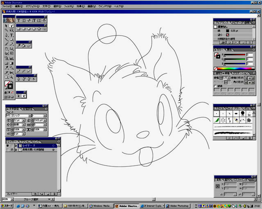Open the MS ゴシック font dropdown
Viewport: 262px width, 209px height.
(x=30, y=116)
